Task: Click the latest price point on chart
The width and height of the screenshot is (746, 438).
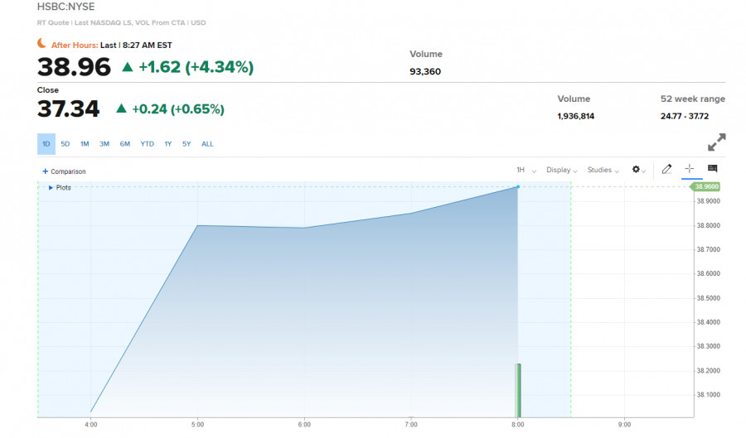Action: click(518, 187)
